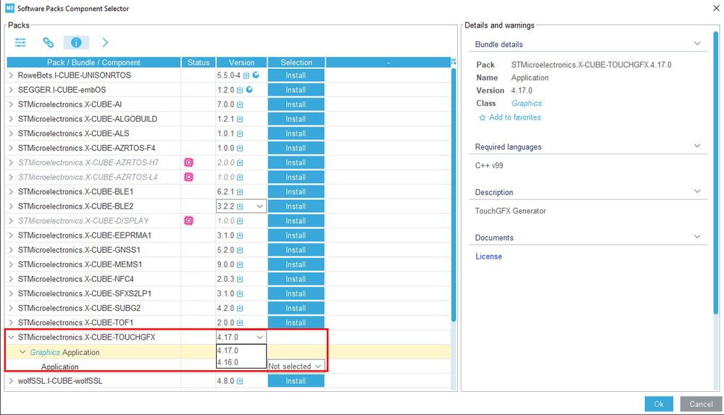Collapse the Description section
The image size is (724, 415).
pyautogui.click(x=697, y=191)
